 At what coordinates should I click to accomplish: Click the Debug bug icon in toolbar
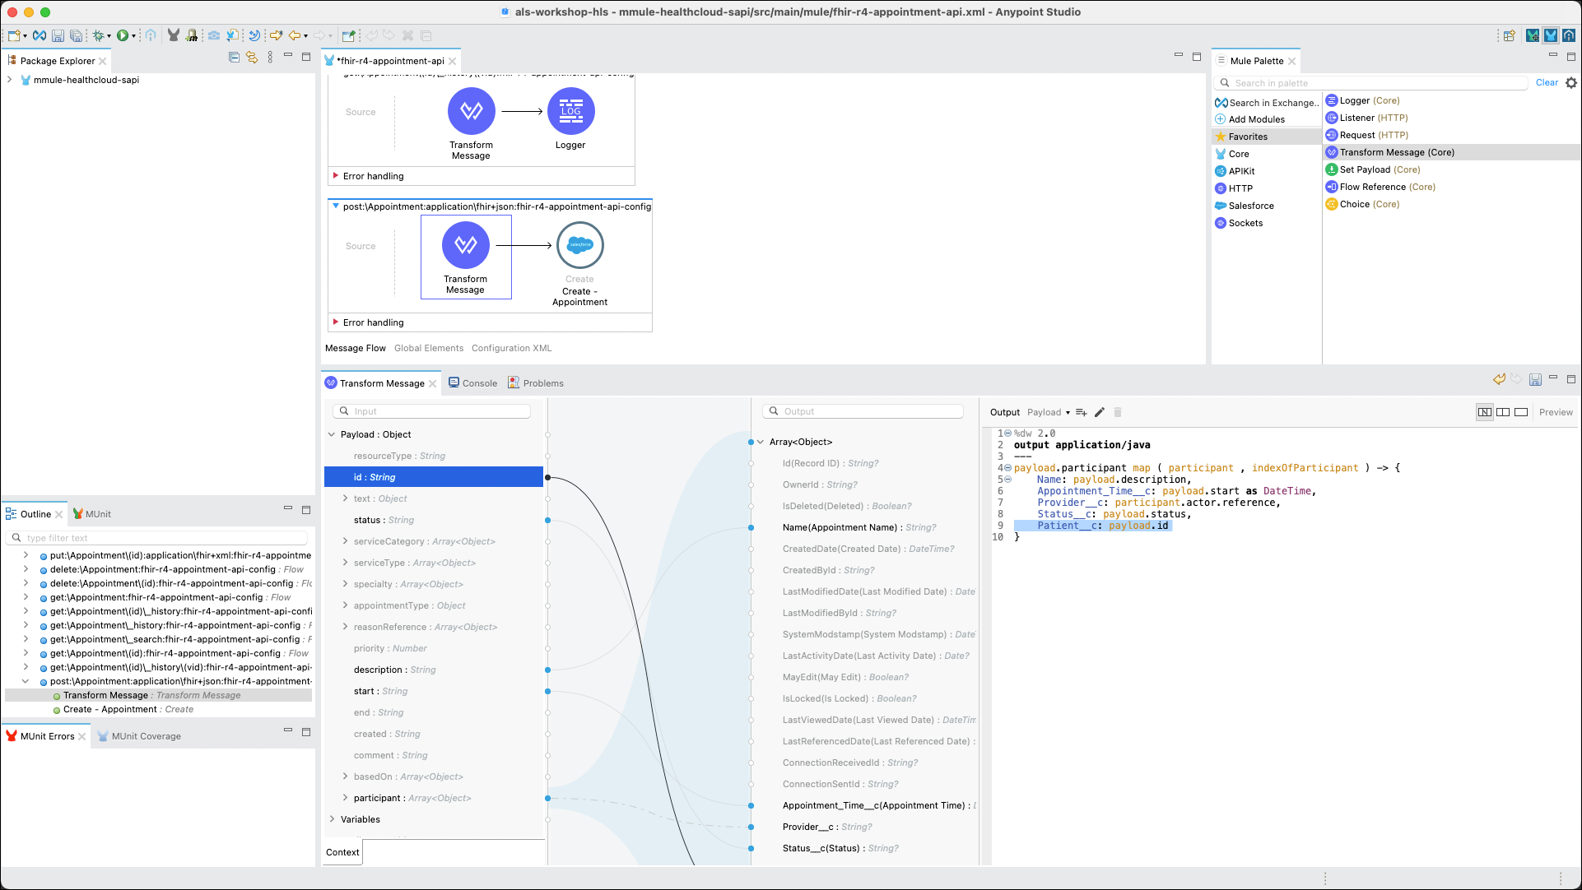pos(98,35)
